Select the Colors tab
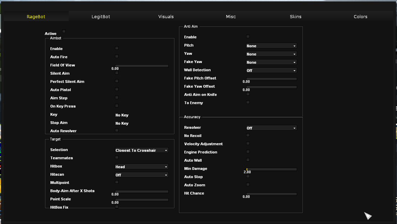 360,16
